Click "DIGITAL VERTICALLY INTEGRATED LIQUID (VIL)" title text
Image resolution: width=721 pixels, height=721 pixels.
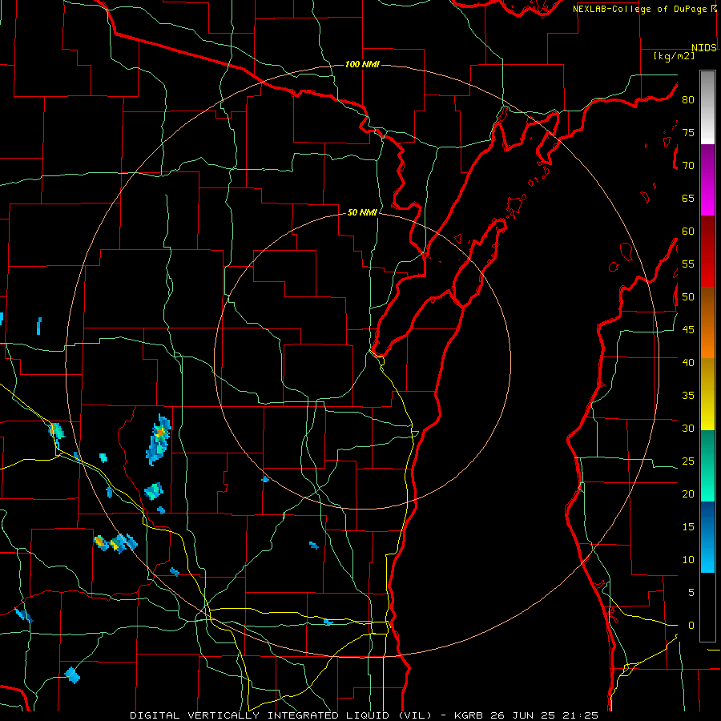point(281,715)
